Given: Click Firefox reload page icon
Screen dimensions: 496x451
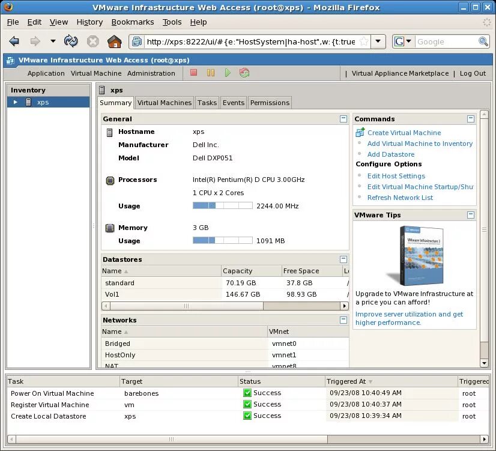Looking at the screenshot, I should (71, 41).
